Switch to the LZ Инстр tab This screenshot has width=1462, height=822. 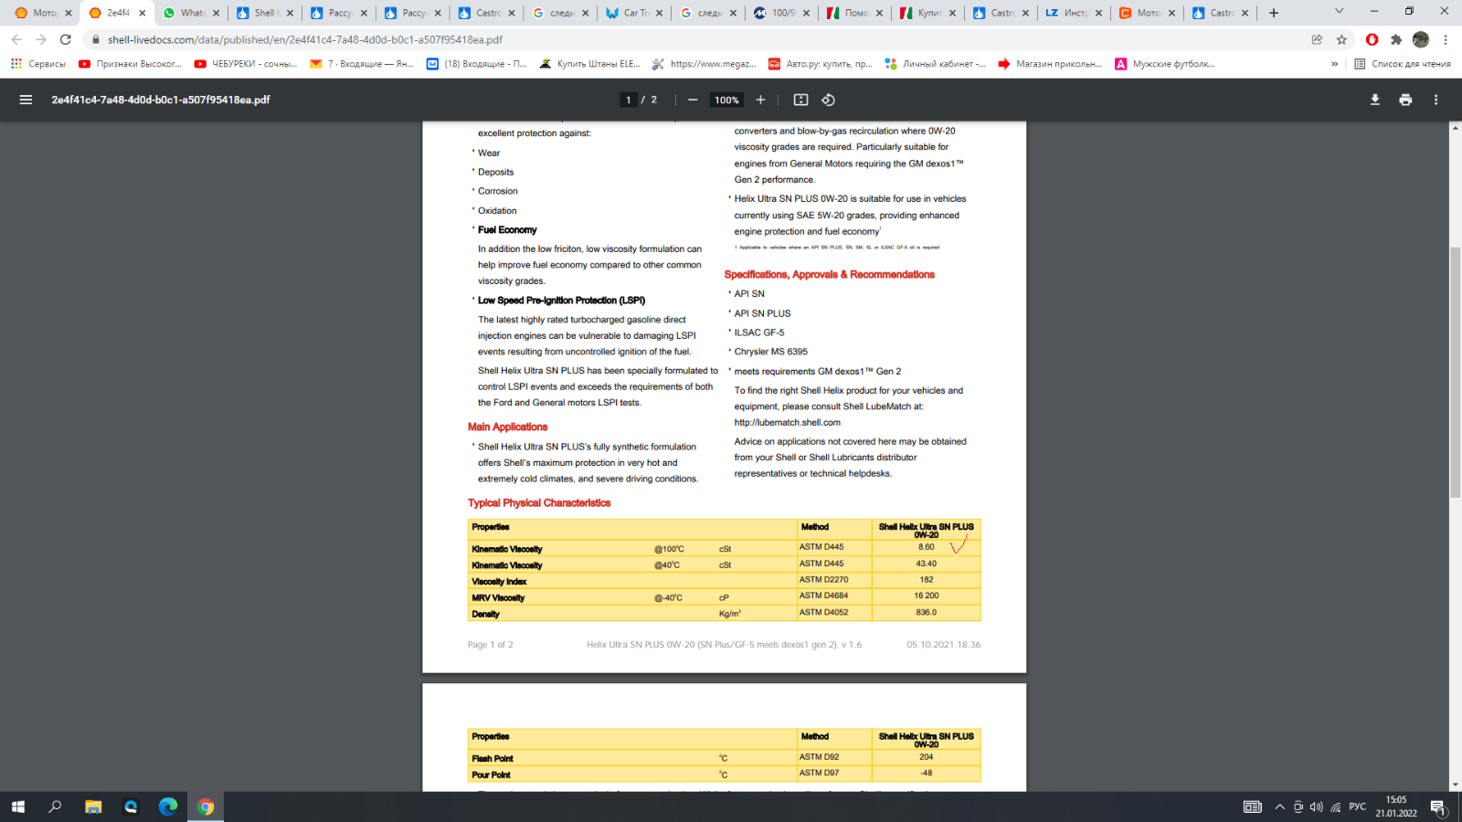1074,13
